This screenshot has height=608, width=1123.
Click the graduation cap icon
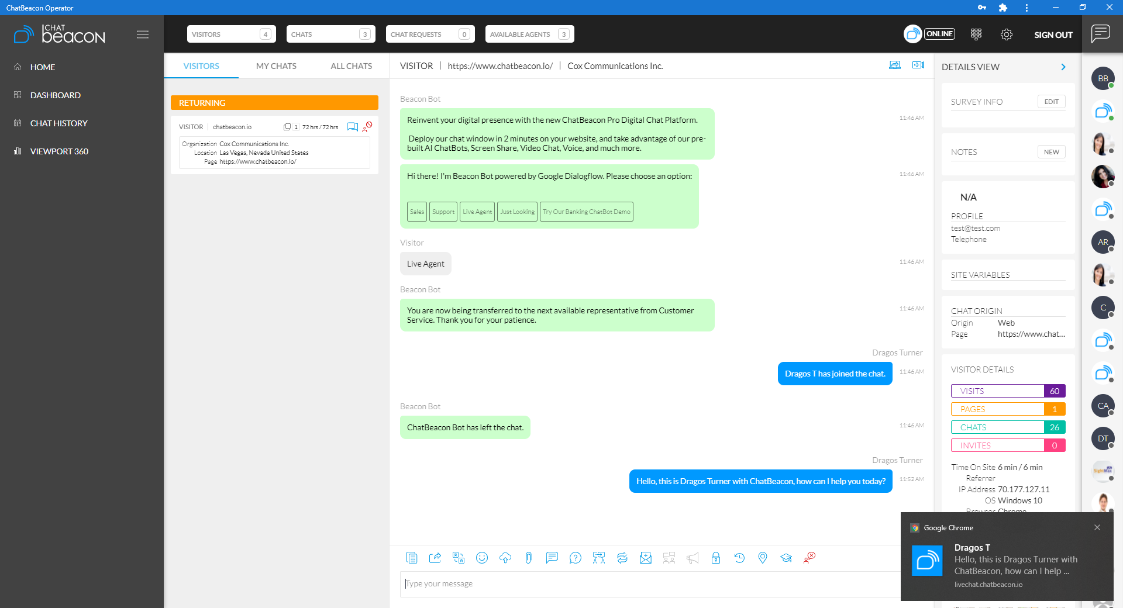coord(786,558)
